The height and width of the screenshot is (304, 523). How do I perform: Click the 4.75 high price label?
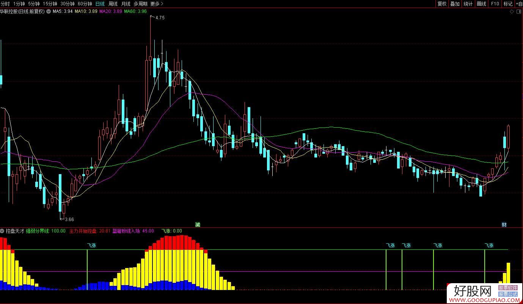click(x=160, y=17)
